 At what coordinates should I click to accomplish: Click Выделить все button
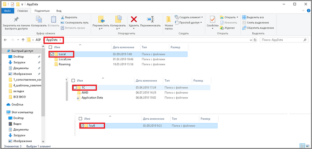253,17
